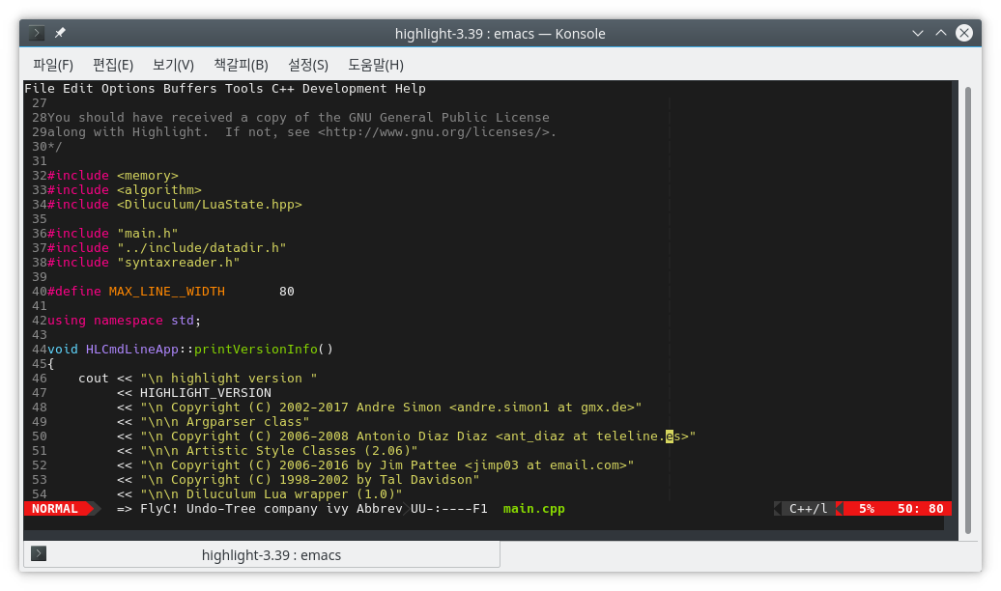Click the Antonio Diaz Diaz copyright string
Screen dimensions: 1001x591
pyautogui.click(x=417, y=436)
